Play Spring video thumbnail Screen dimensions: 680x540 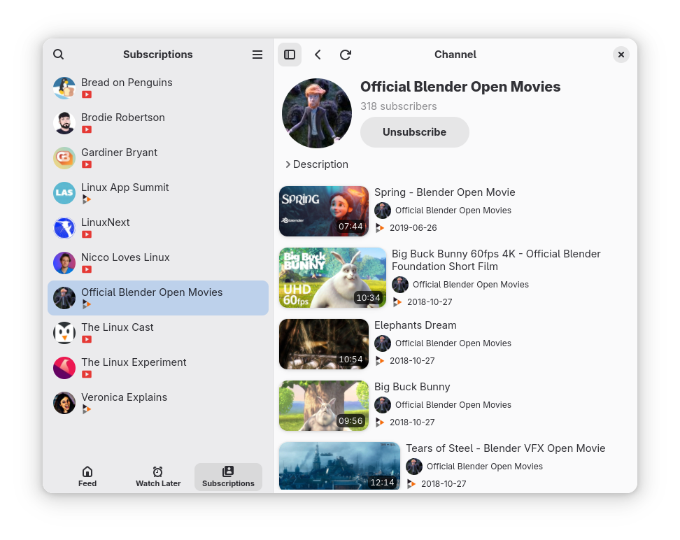[323, 211]
